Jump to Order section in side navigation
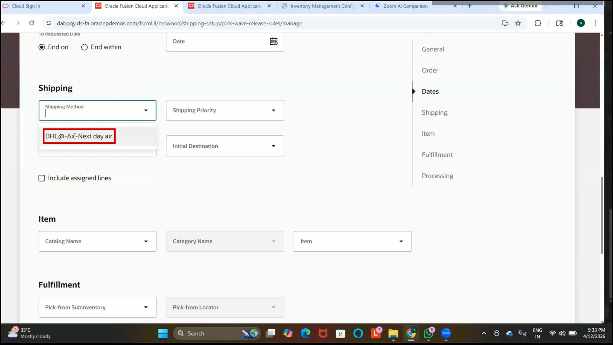 tap(430, 70)
